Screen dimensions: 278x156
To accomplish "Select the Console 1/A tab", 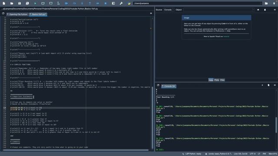I will (169, 86).
